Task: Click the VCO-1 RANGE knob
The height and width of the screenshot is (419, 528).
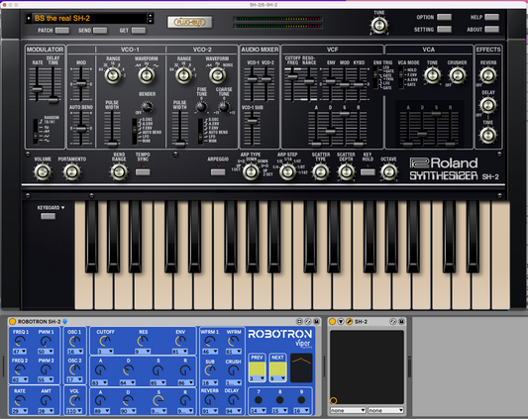Action: tap(113, 75)
